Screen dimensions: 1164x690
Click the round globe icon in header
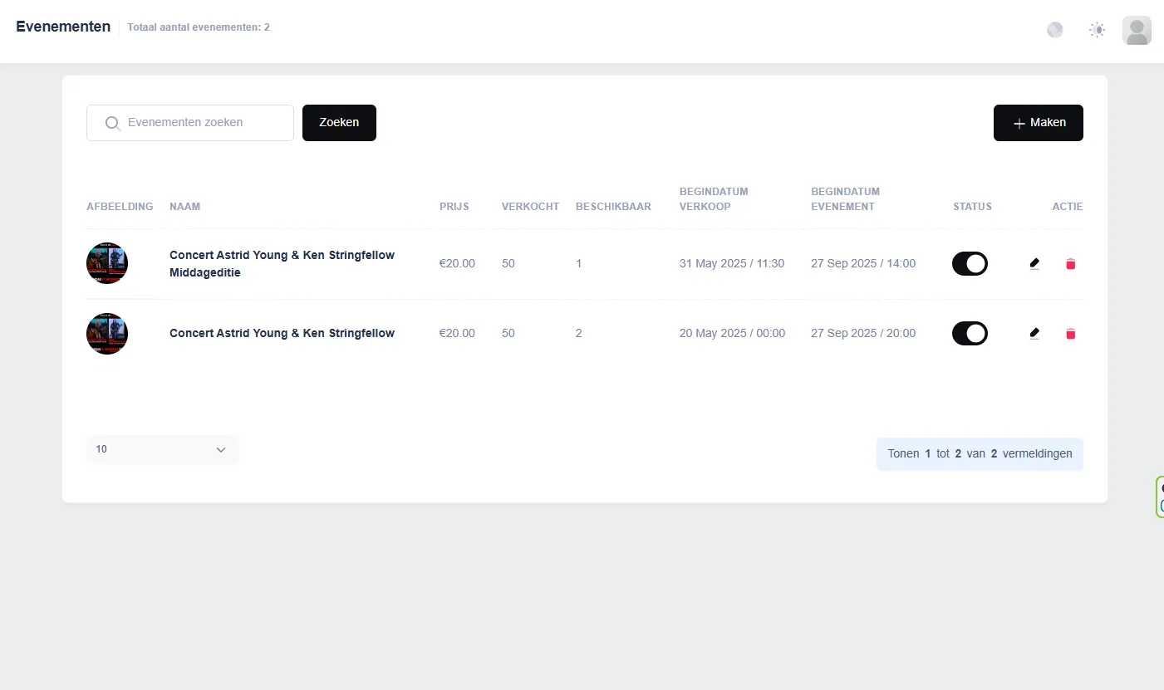click(x=1055, y=31)
